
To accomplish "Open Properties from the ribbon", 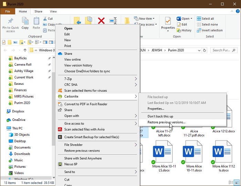I will [x=168, y=24].
